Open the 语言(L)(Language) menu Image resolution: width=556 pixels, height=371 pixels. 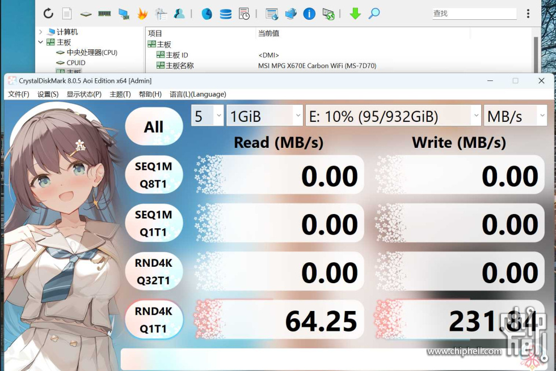click(198, 94)
